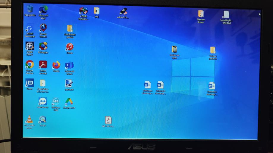Launch Microsoft Edge from the desktop
This screenshot has width=273, height=153.
tap(43, 12)
